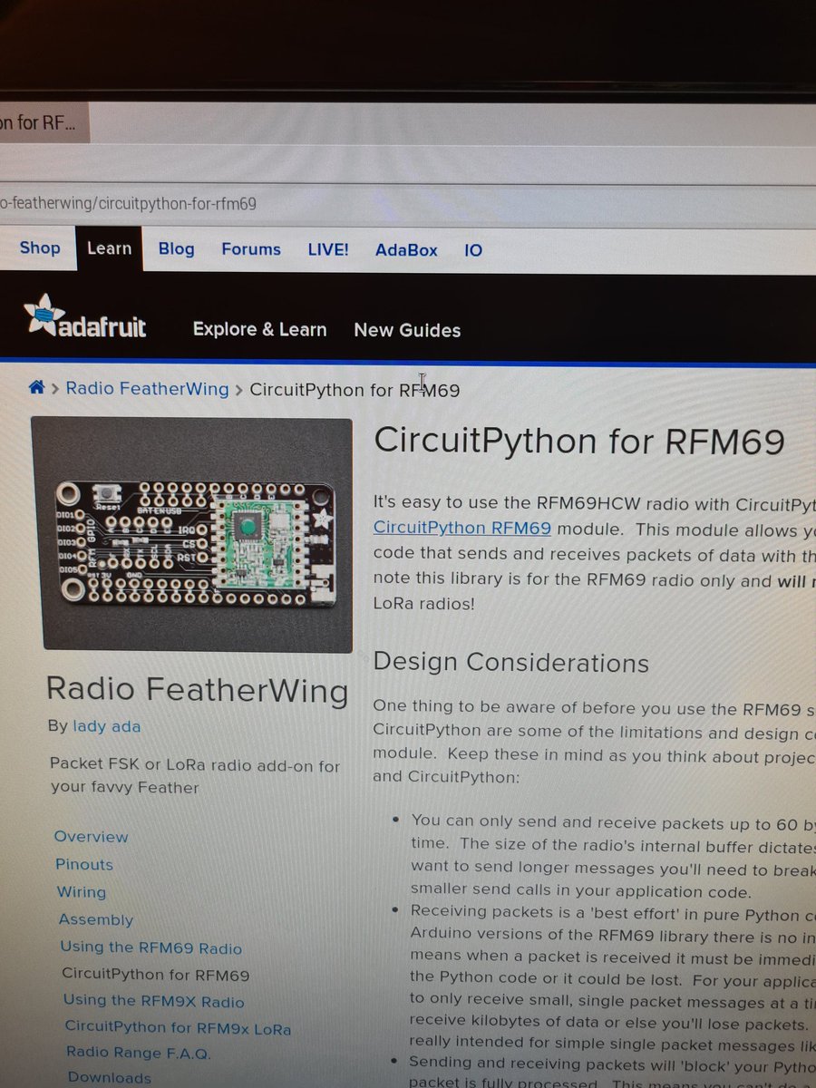
Task: Select the Forums navigation tab
Action: 250,249
